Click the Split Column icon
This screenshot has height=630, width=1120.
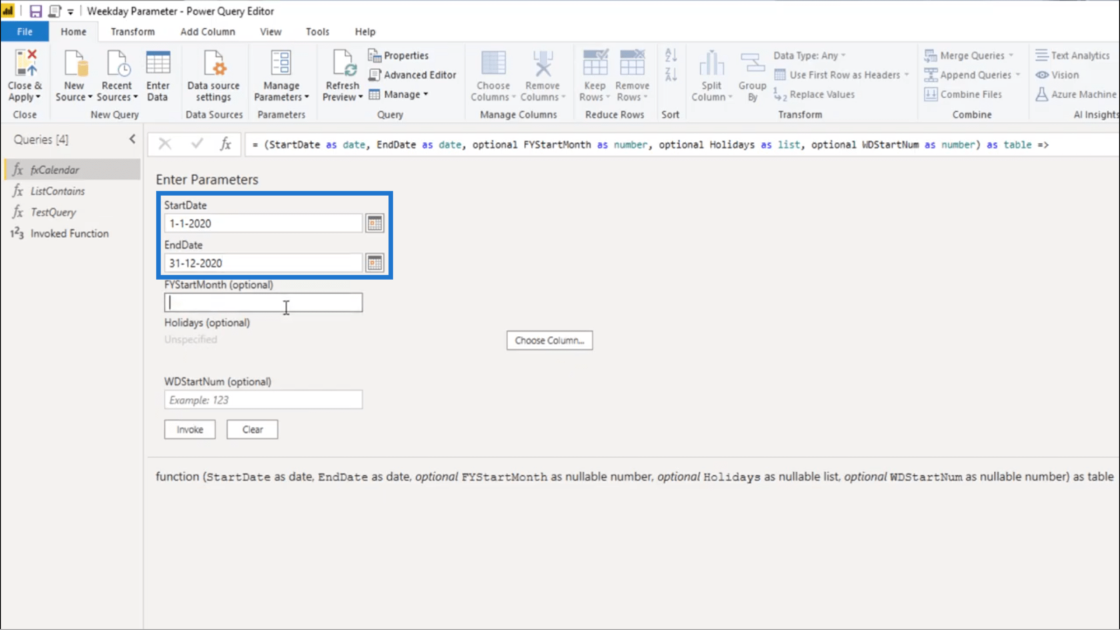point(711,63)
